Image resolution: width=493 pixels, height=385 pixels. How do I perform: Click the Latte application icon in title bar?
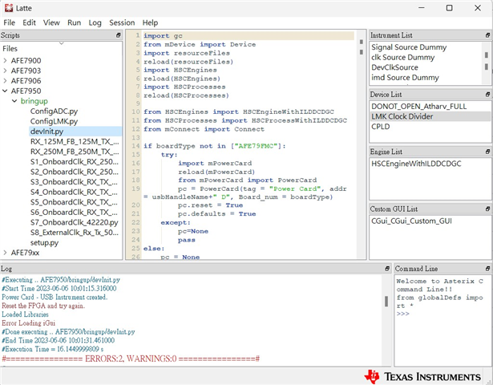tap(9, 8)
